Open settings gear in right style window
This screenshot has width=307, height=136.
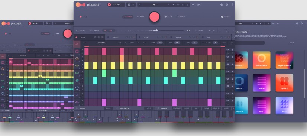(302, 23)
